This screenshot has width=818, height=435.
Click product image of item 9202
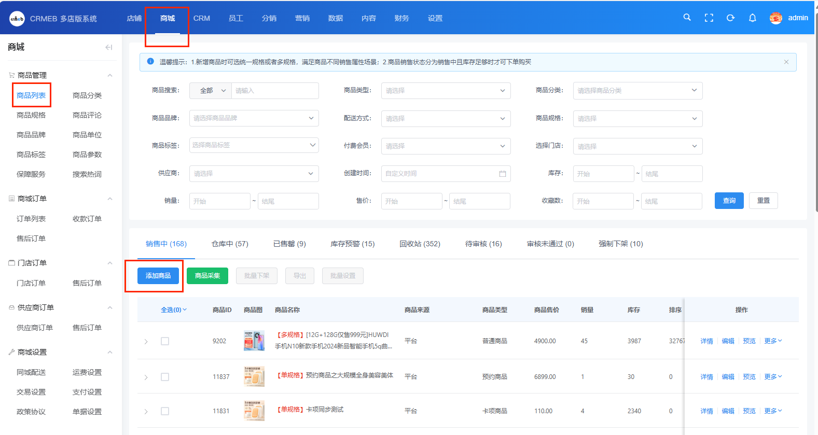coord(254,341)
